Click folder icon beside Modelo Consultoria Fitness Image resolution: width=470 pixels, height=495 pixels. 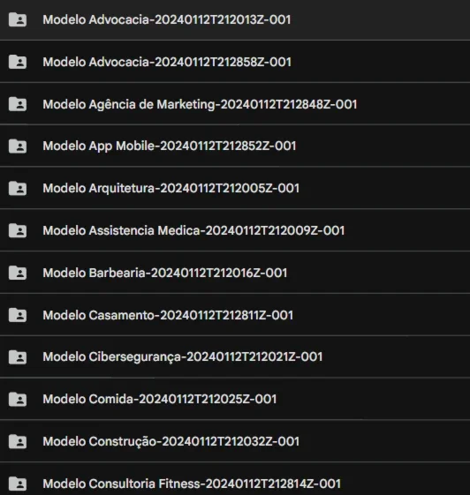point(18,484)
